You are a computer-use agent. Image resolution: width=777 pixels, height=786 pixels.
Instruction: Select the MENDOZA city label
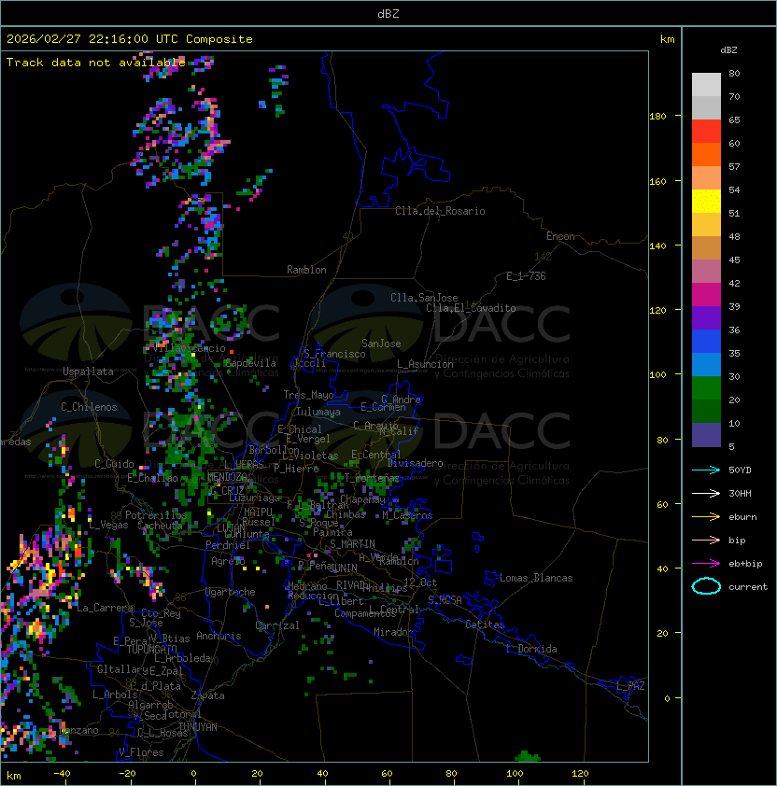pos(227,477)
